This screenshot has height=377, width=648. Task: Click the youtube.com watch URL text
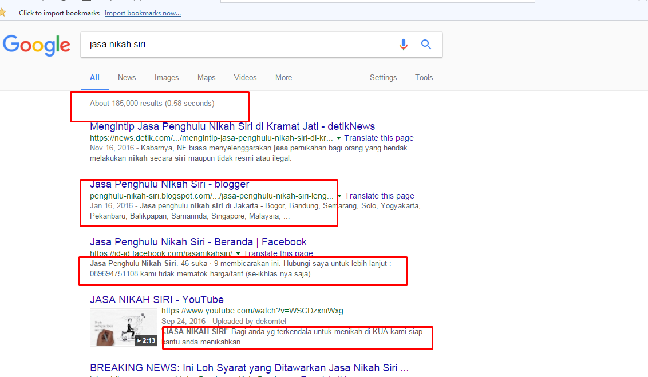[252, 311]
